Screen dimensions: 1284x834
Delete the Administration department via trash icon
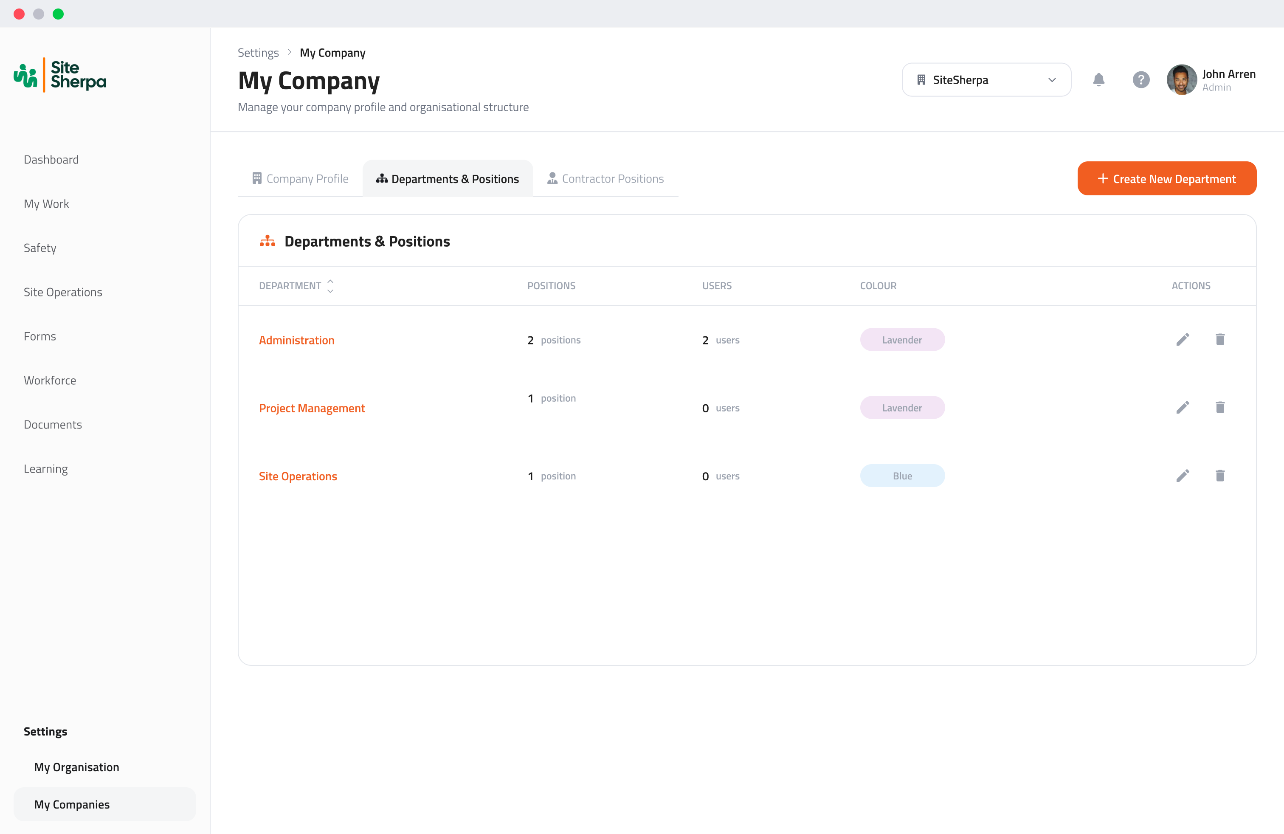pos(1220,339)
